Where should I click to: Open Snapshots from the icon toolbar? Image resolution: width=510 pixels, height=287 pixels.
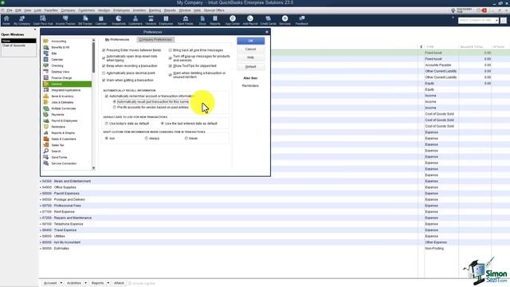point(119,20)
